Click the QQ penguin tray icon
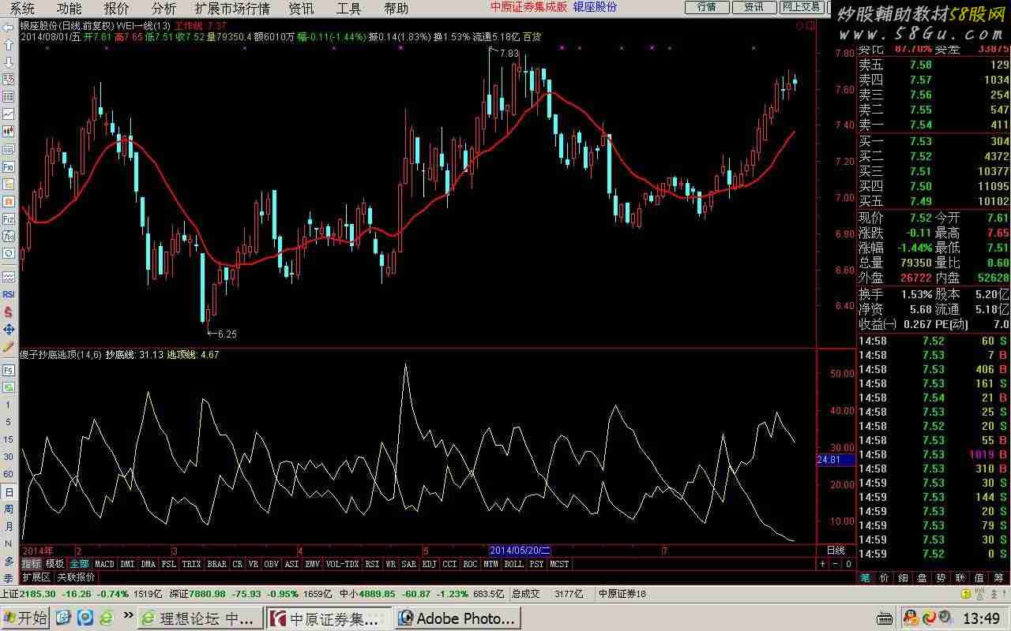Screen dimensions: 1011x631 point(911,618)
